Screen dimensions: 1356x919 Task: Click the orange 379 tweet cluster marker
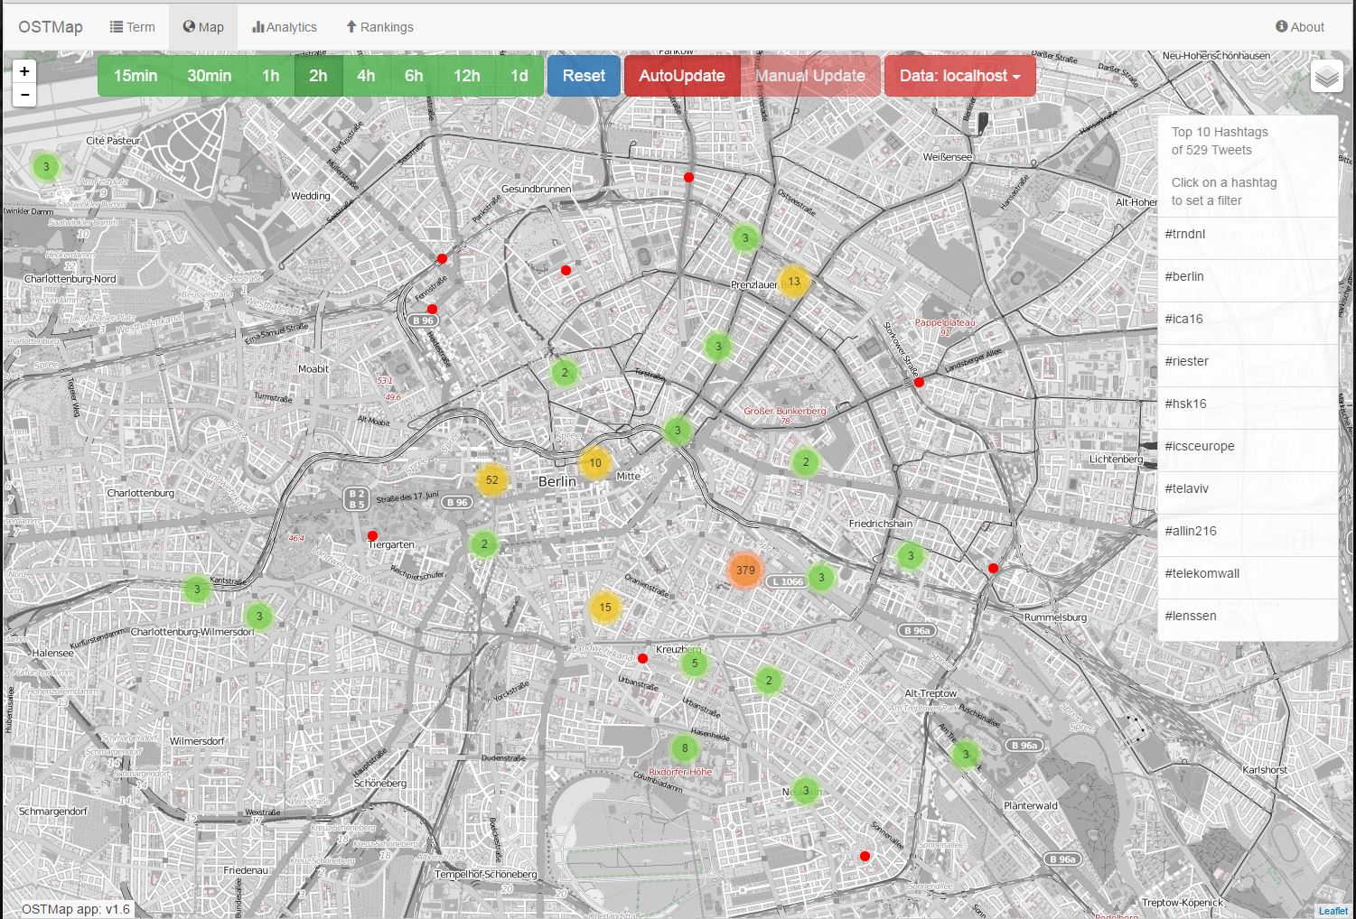(x=744, y=570)
